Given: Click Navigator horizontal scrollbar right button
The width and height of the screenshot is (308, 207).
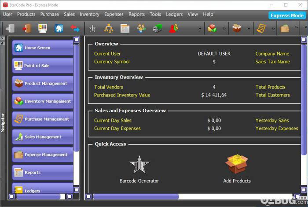Looking at the screenshot, I should (x=70, y=196).
